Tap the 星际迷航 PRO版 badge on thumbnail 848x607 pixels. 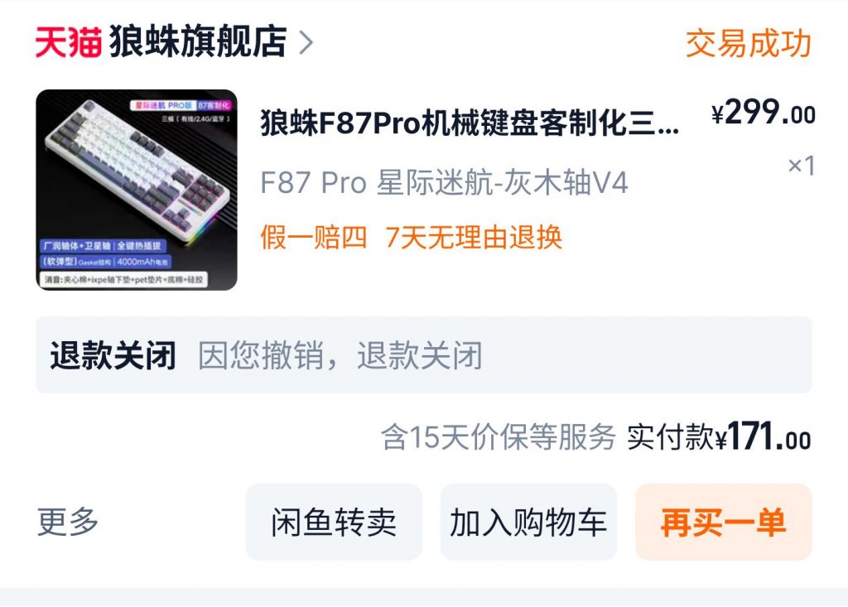click(162, 105)
